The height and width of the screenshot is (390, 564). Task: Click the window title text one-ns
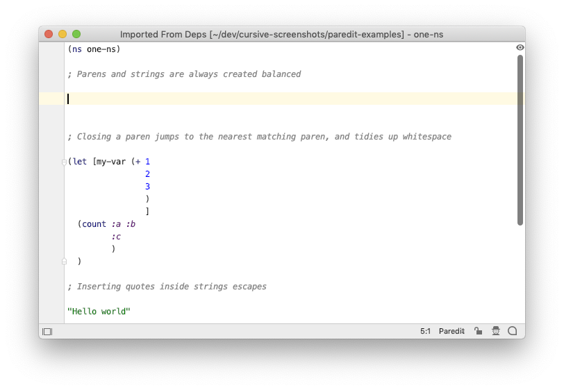428,35
